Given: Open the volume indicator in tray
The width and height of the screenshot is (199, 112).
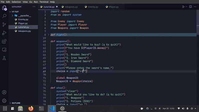Looking at the screenshot, I should [183, 109].
